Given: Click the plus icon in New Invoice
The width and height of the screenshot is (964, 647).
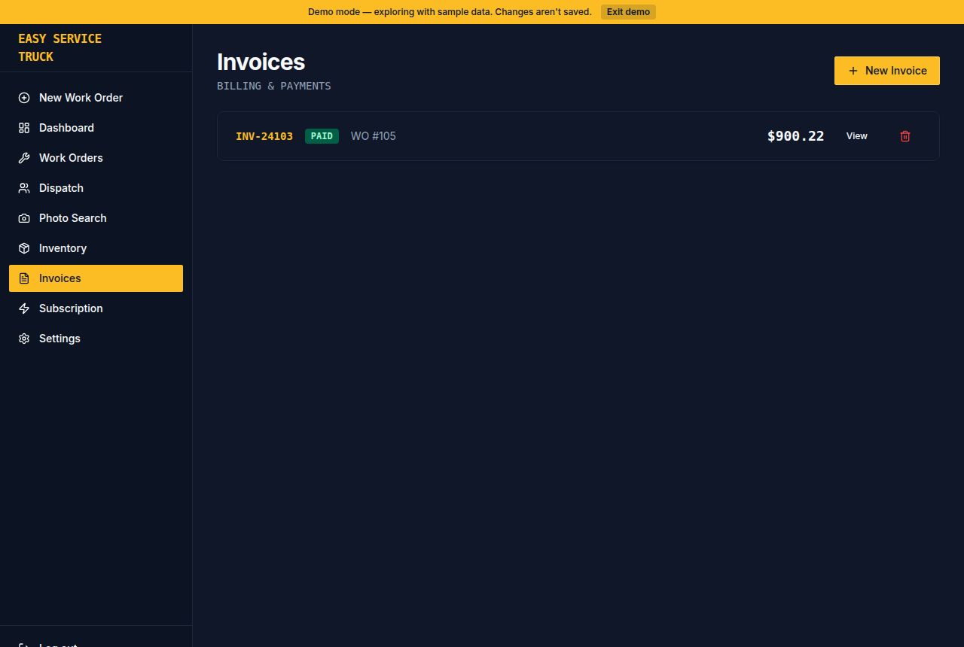Looking at the screenshot, I should [x=853, y=71].
